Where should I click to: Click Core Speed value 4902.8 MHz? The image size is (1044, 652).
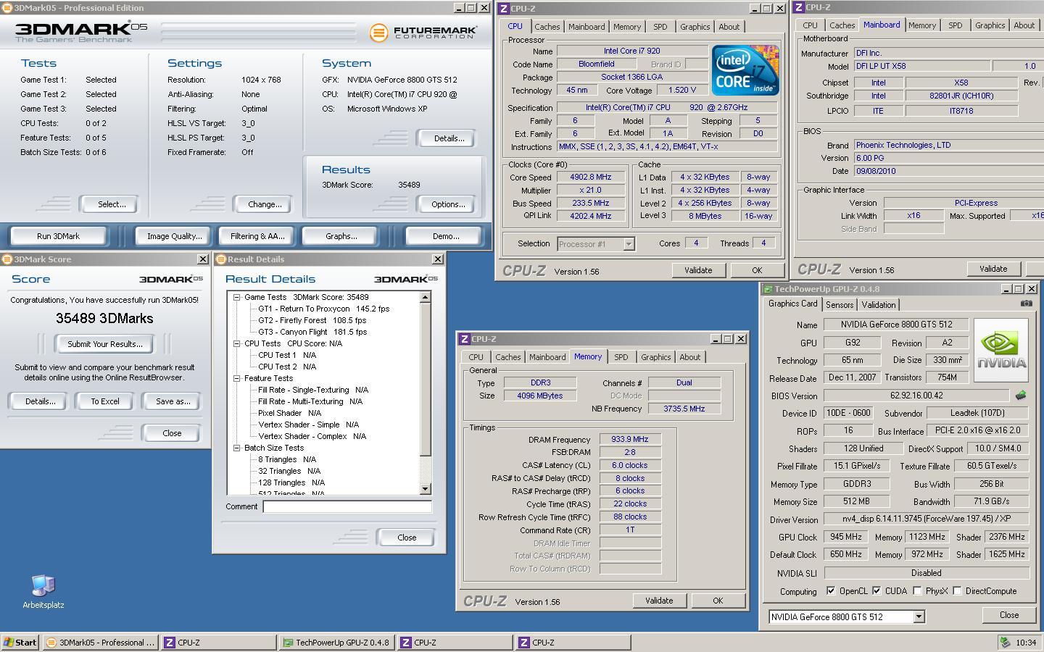591,177
